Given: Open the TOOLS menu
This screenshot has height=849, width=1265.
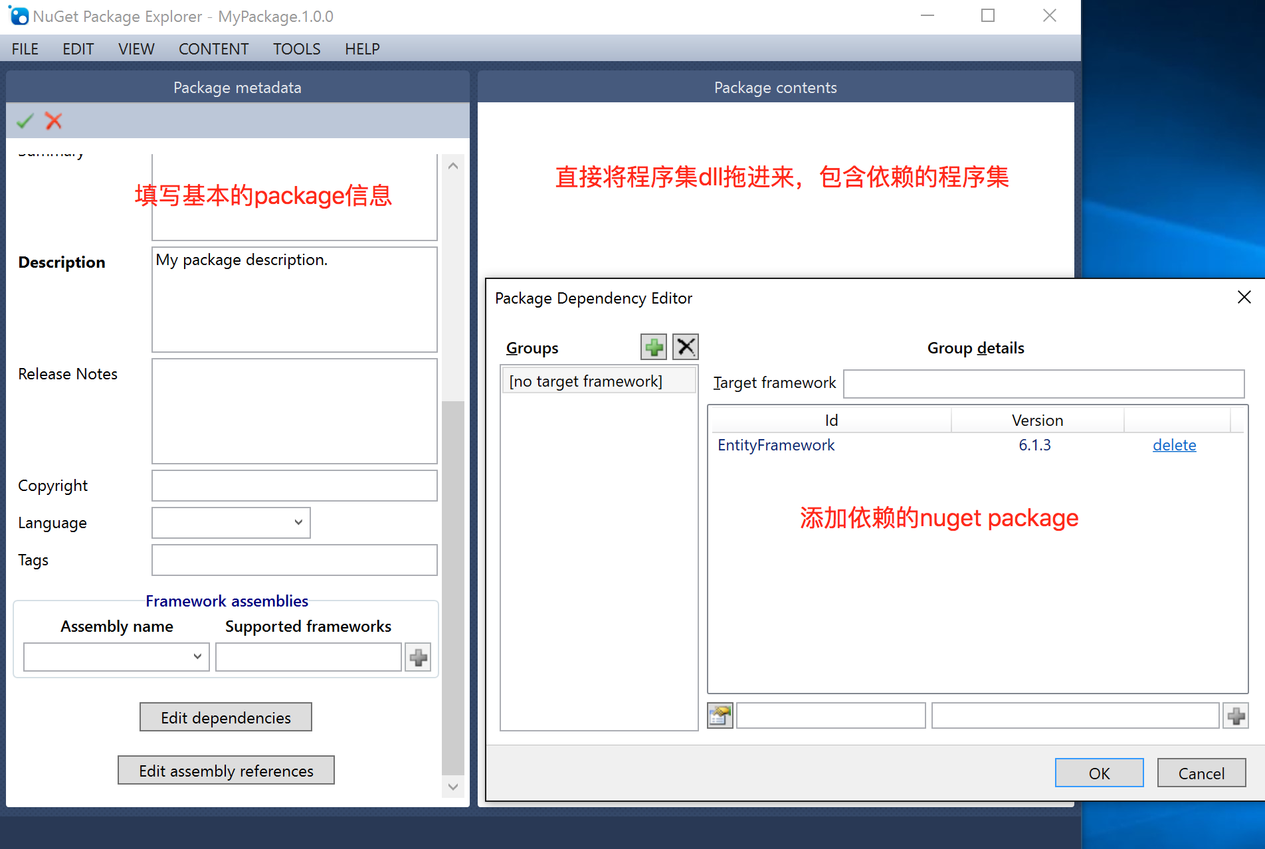Looking at the screenshot, I should (x=297, y=49).
